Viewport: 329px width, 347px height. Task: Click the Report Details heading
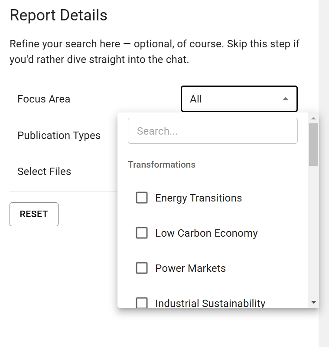[x=59, y=15]
